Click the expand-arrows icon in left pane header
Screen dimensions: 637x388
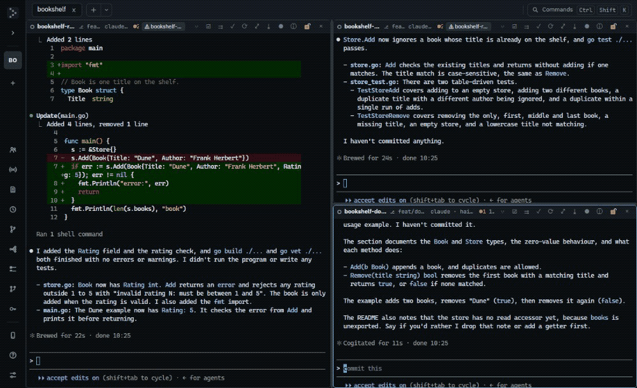tap(257, 26)
